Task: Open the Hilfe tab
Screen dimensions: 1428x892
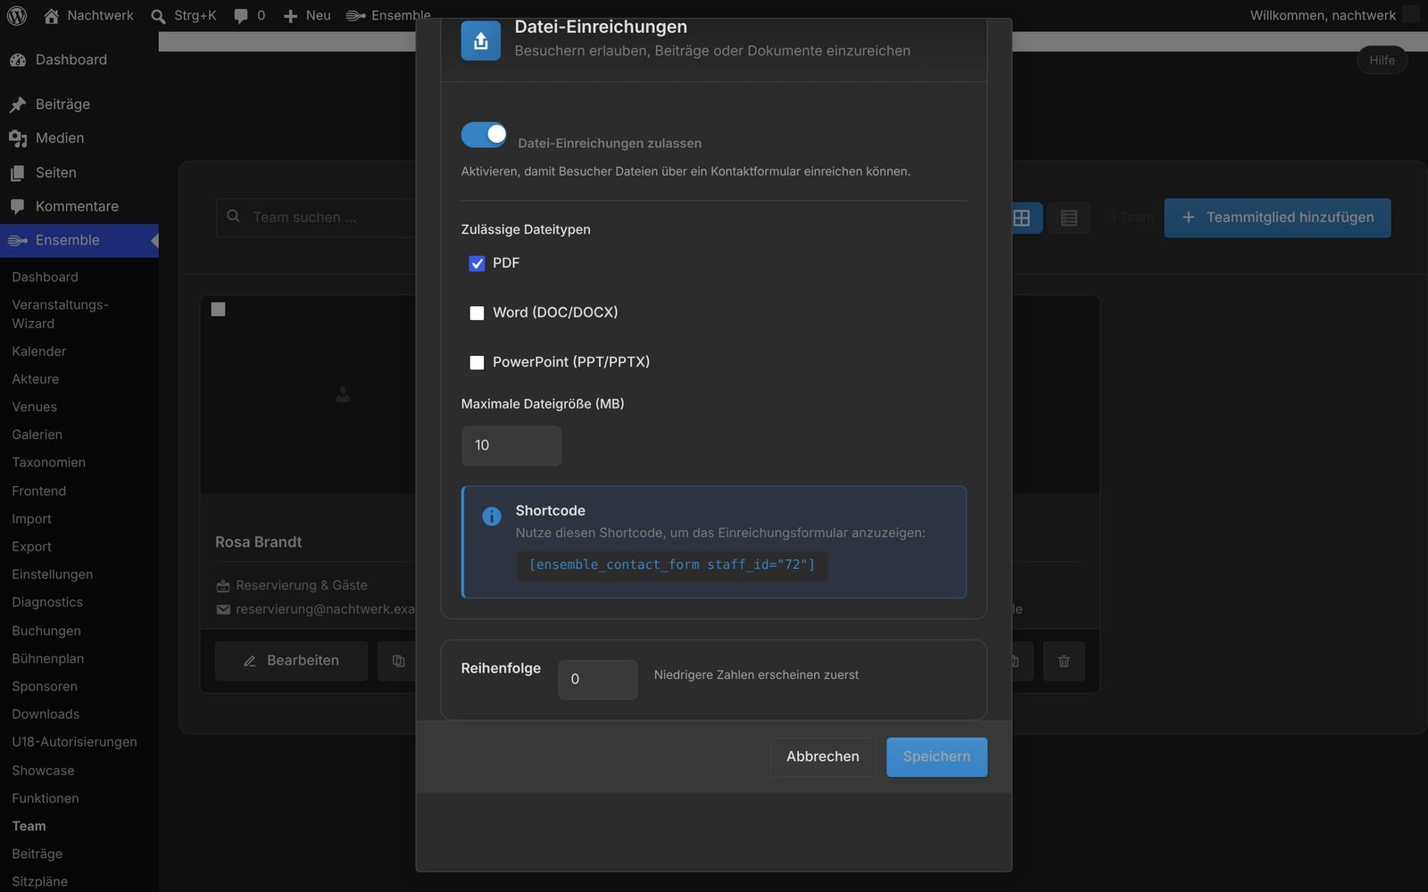Action: (x=1382, y=60)
